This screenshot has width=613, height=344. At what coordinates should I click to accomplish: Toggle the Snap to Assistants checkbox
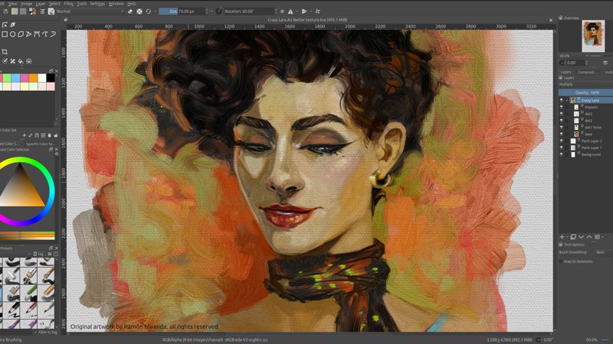tap(561, 261)
